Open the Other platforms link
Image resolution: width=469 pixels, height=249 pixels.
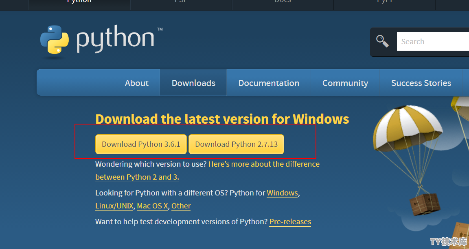[181, 206]
